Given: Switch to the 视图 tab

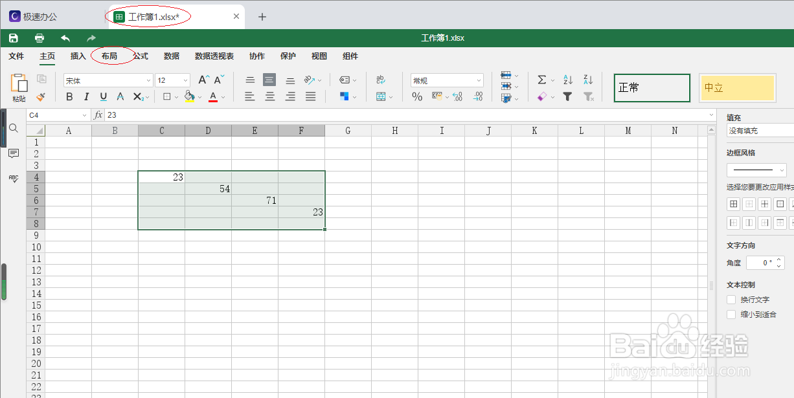Looking at the screenshot, I should pos(319,56).
